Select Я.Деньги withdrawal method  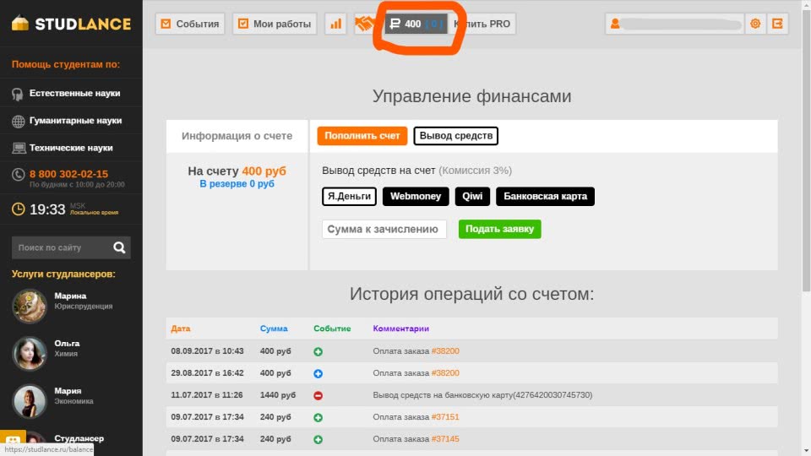(349, 197)
